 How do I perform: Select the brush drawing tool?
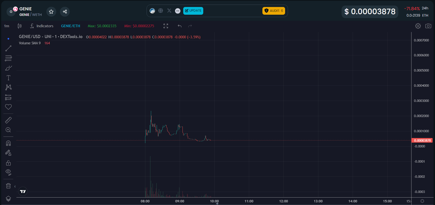(x=8, y=68)
